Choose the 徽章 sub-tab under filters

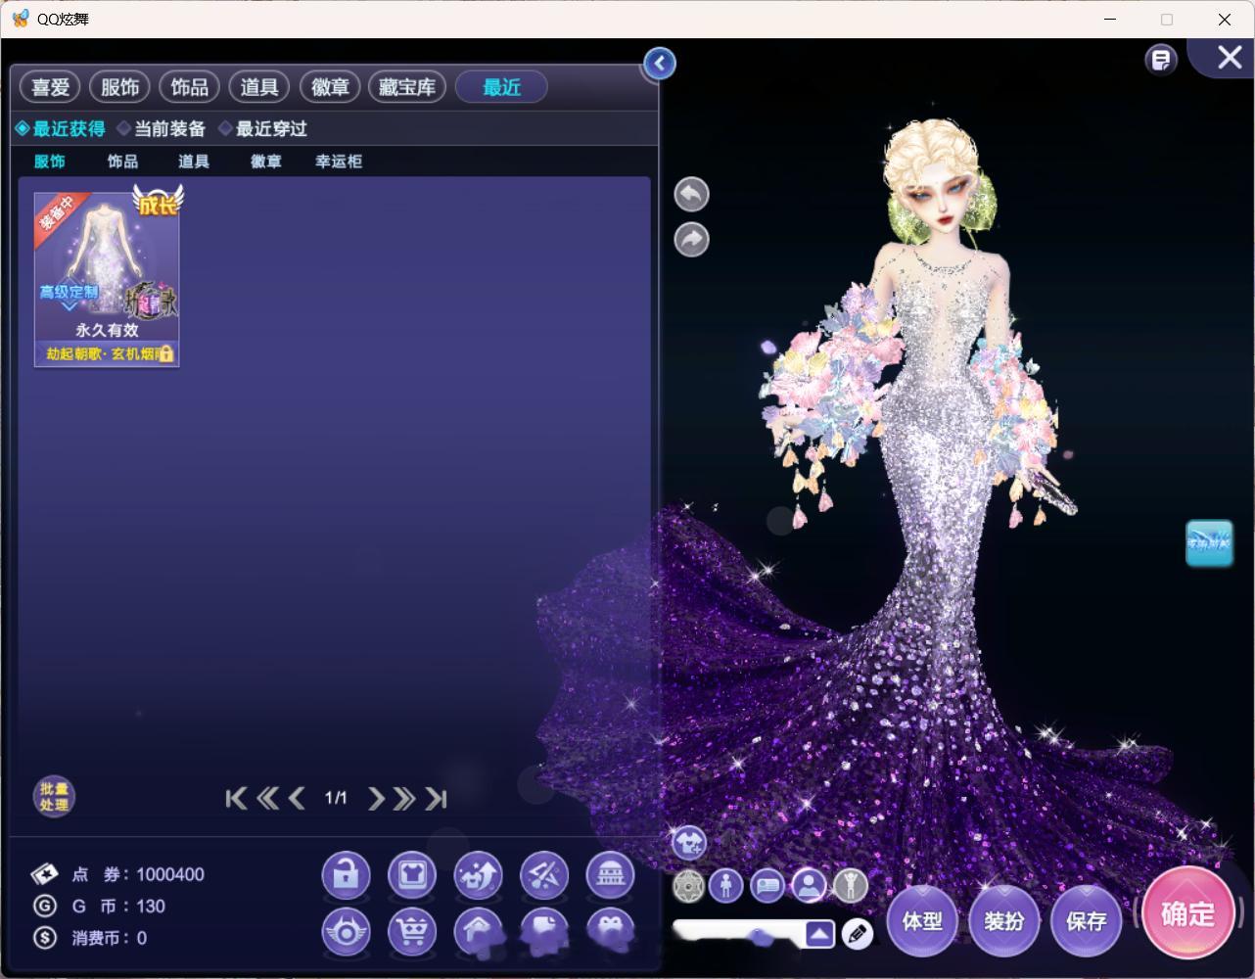coord(266,162)
